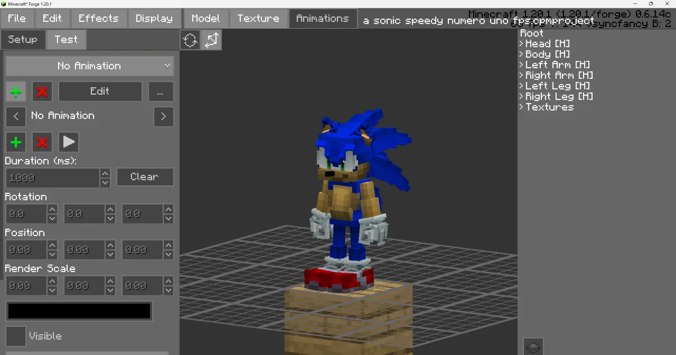Image resolution: width=676 pixels, height=355 pixels.
Task: Switch to the Setup sub-tab
Action: pos(23,40)
